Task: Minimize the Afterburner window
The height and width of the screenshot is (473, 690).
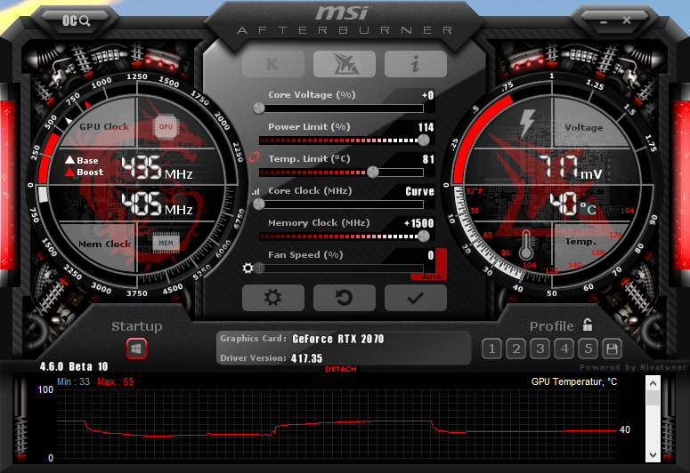Action: 604,21
